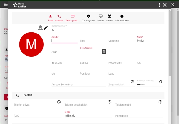Open the Memo tab
179x124 pixels.
tap(109, 18)
